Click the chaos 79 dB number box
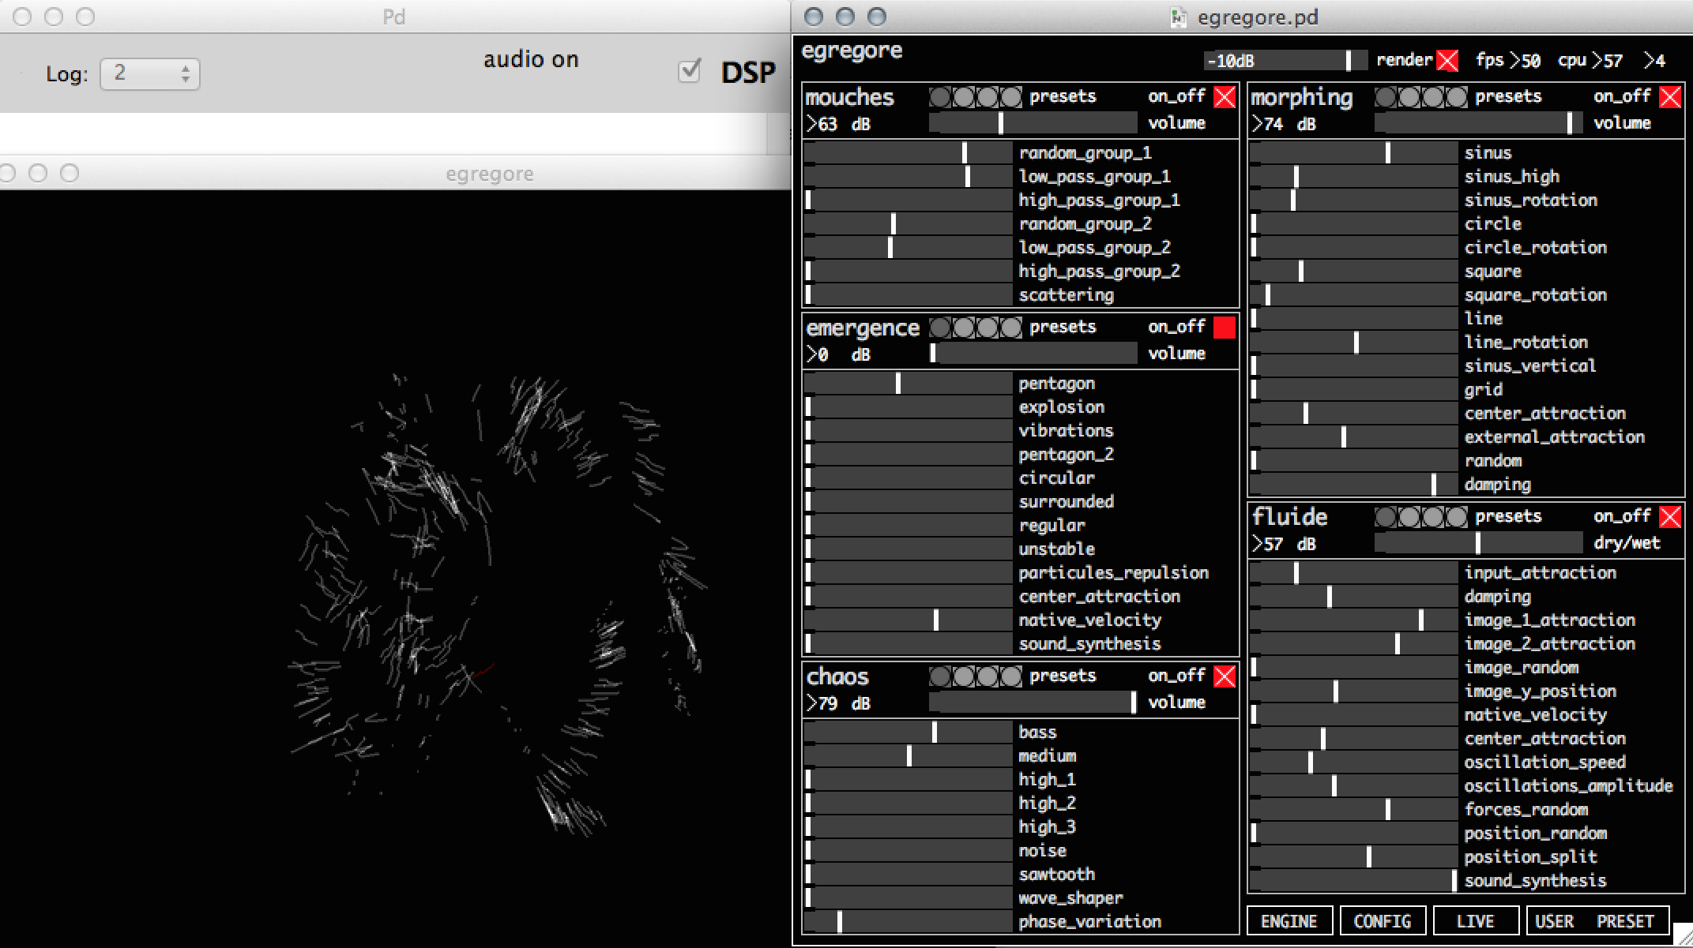1693x948 pixels. coord(823,703)
